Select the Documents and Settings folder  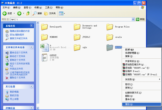pos(85,27)
